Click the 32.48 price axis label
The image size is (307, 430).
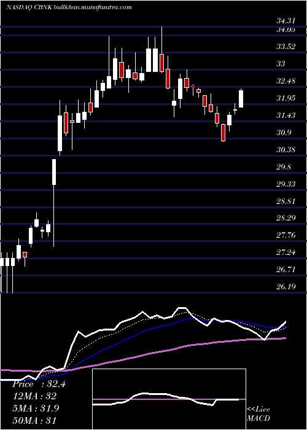(287, 81)
